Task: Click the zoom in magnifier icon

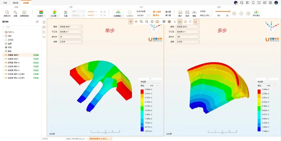Action: [x=141, y=22]
